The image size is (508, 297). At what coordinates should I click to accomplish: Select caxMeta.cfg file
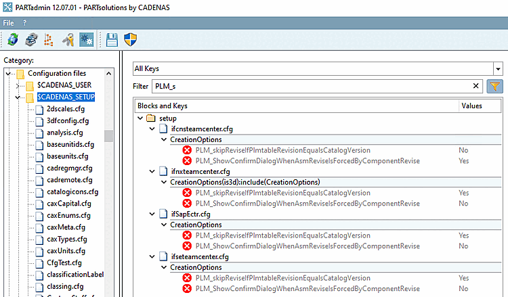coord(66,227)
